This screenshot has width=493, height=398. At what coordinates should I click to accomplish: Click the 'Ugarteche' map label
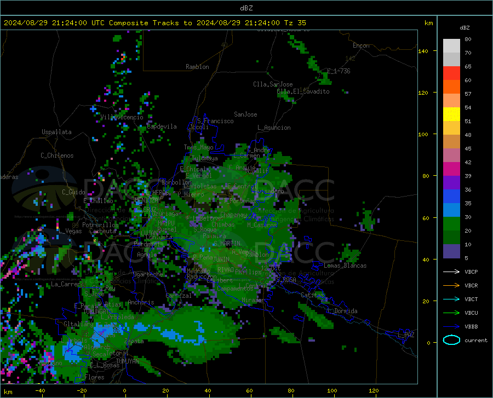[x=148, y=274]
